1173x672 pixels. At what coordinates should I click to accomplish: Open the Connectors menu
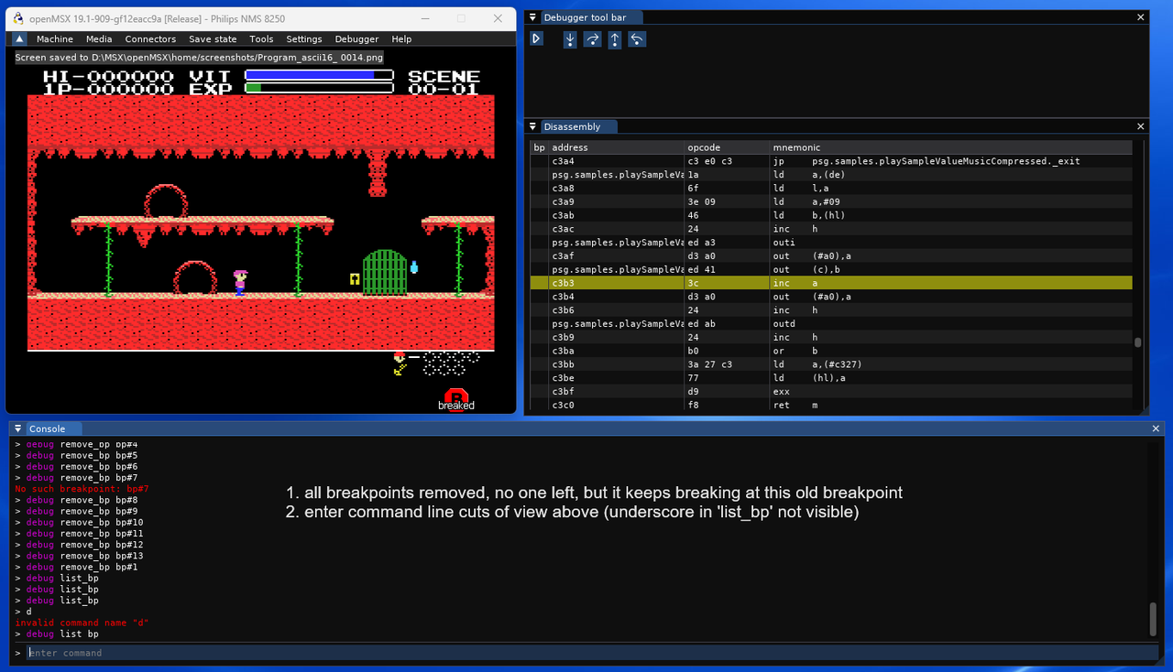tap(150, 39)
